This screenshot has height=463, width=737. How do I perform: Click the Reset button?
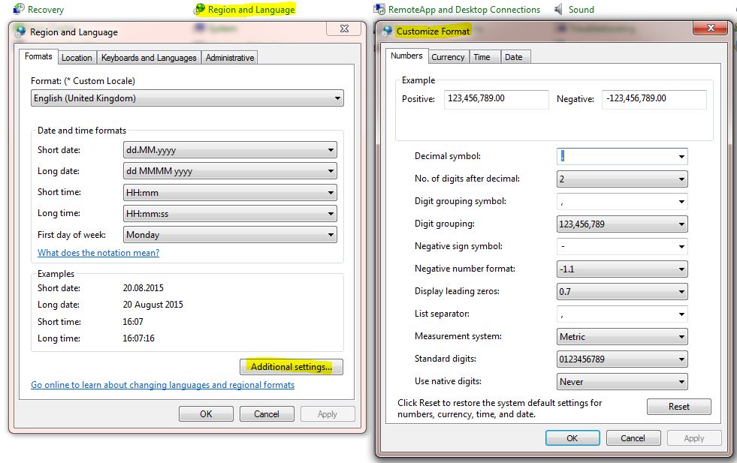pos(678,407)
